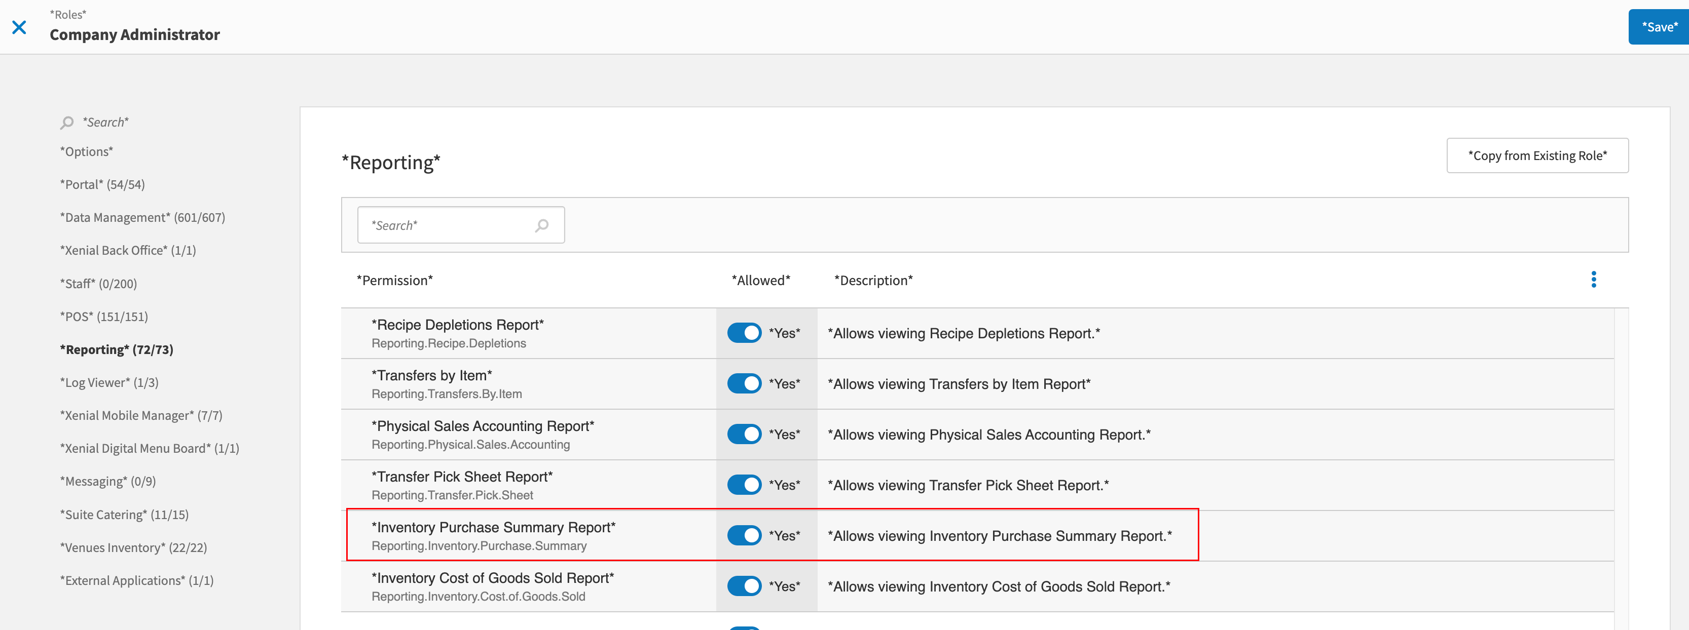This screenshot has width=1689, height=630.
Task: Click Copy from Existing Role button
Action: pos(1537,155)
